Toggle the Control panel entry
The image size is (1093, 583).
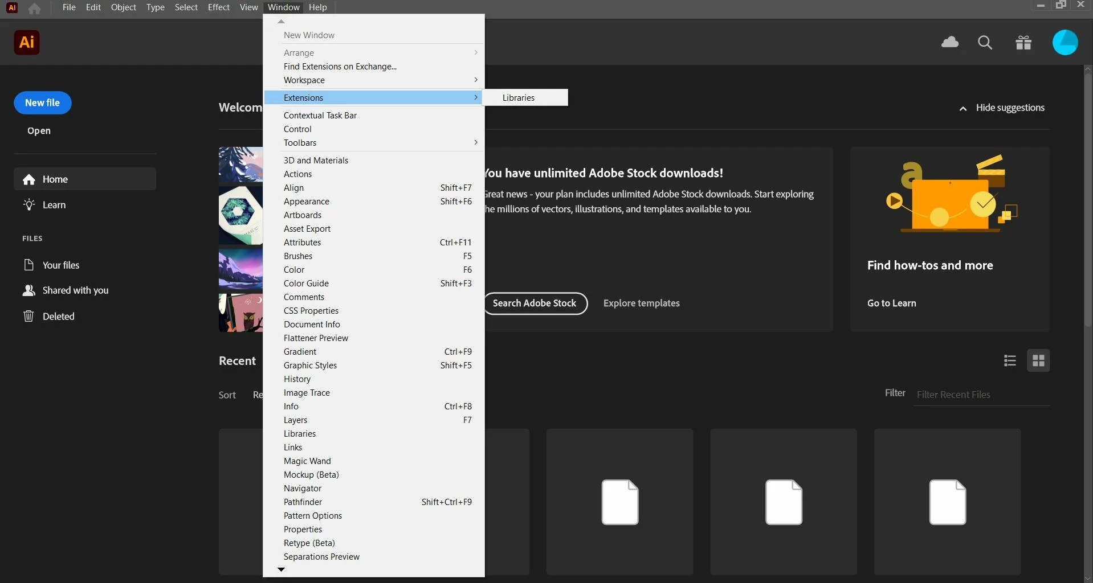point(374,129)
